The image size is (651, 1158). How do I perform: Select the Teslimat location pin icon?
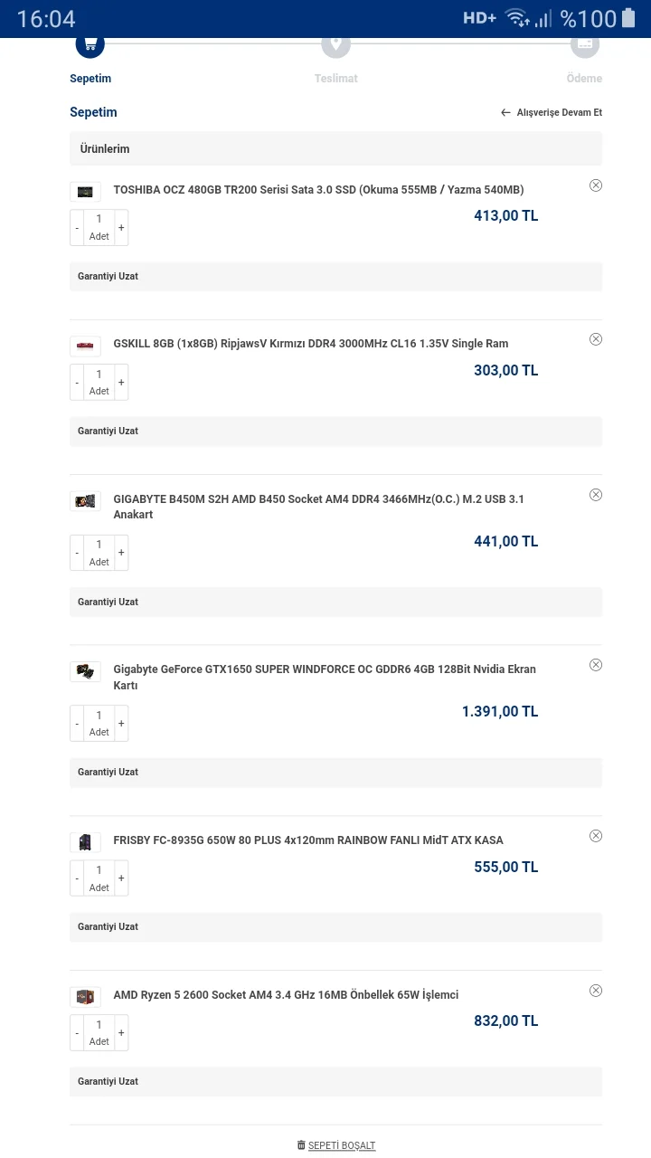335,43
